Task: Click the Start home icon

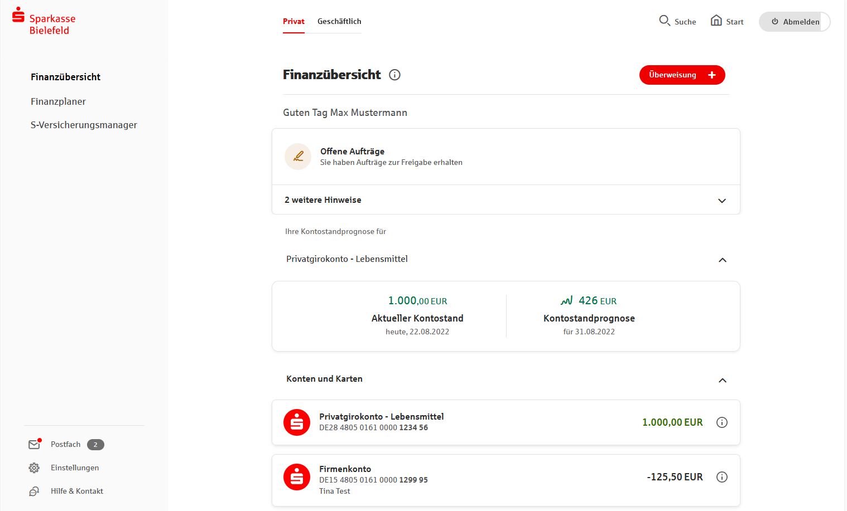Action: tap(716, 21)
